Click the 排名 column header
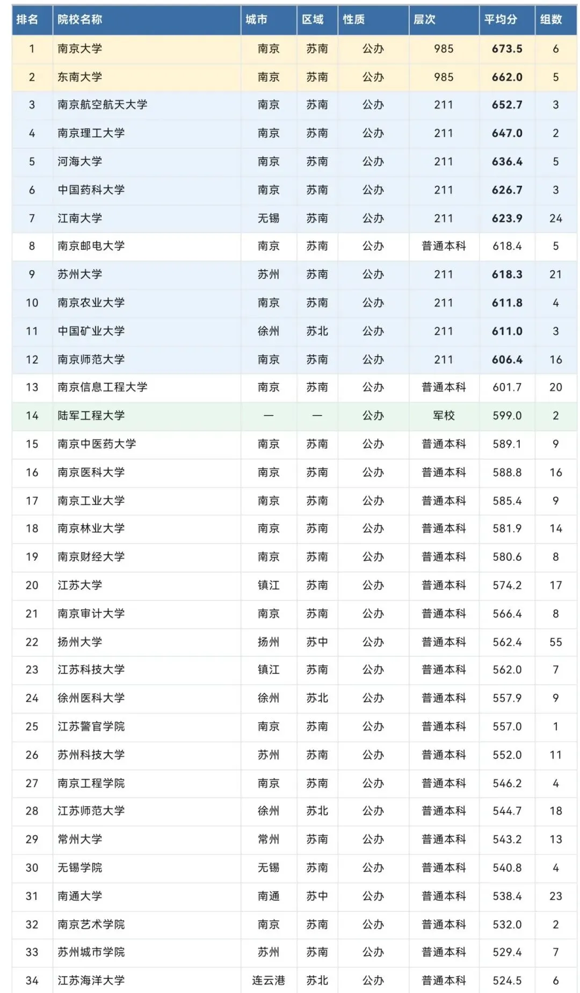The height and width of the screenshot is (993, 580). pyautogui.click(x=32, y=20)
